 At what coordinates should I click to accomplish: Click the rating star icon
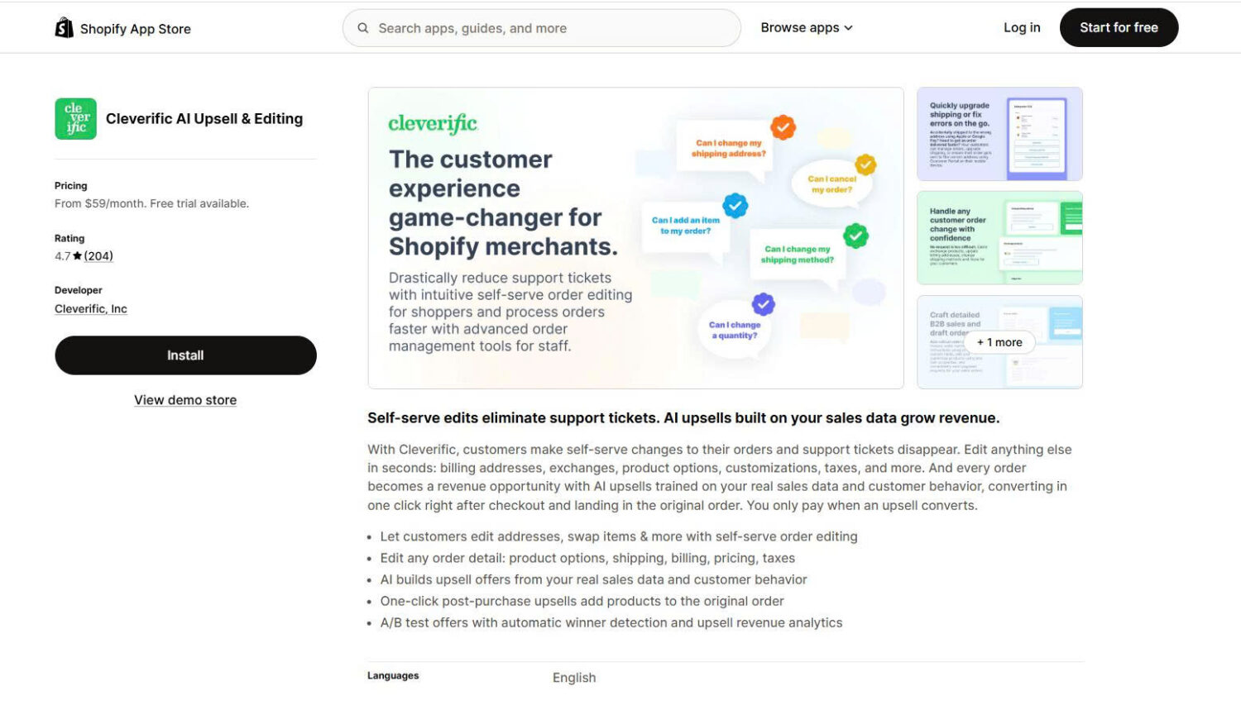(x=78, y=256)
